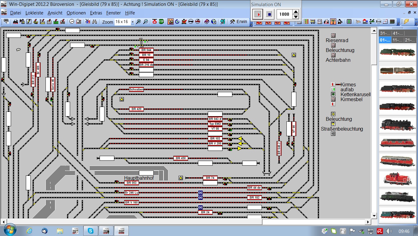Click the locomotive database toolbar icon
Image resolution: width=418 pixels, height=236 pixels.
[15, 22]
